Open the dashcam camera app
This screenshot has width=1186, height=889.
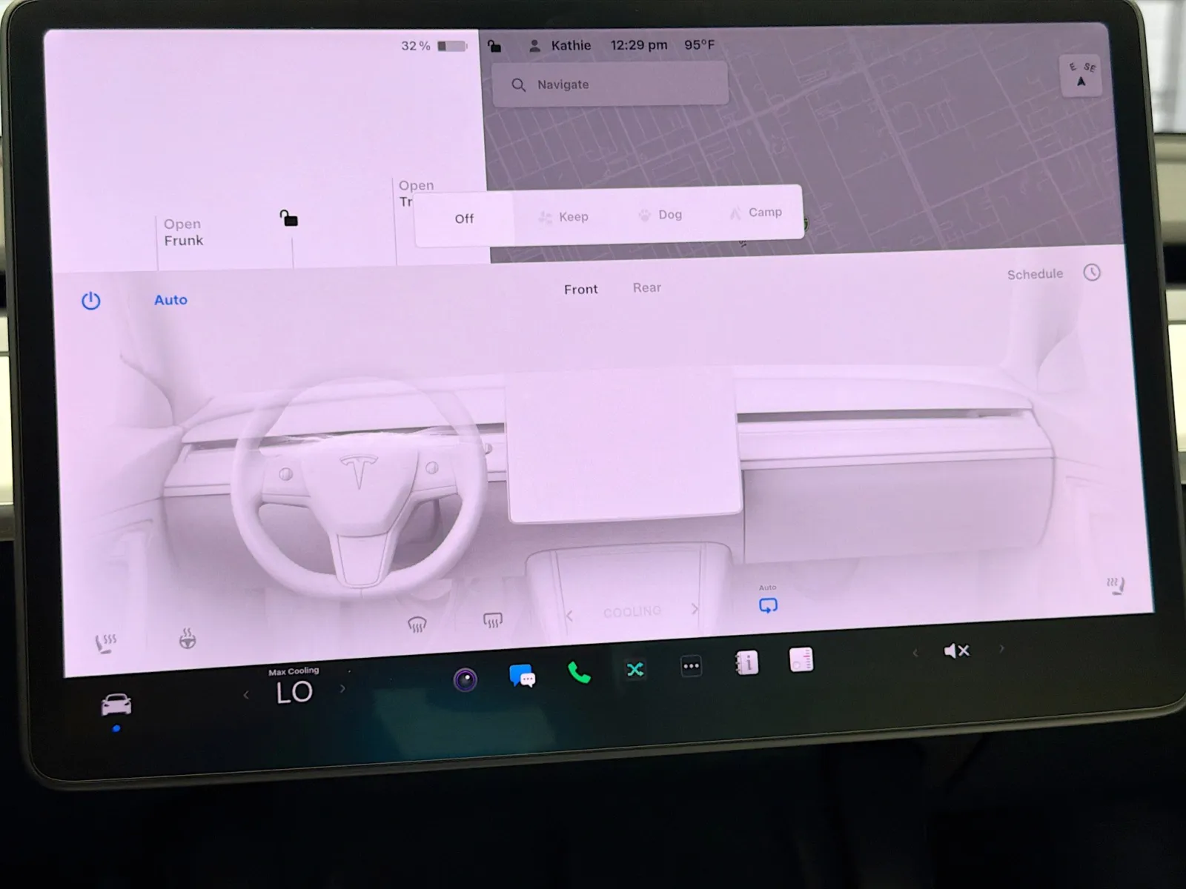[466, 679]
